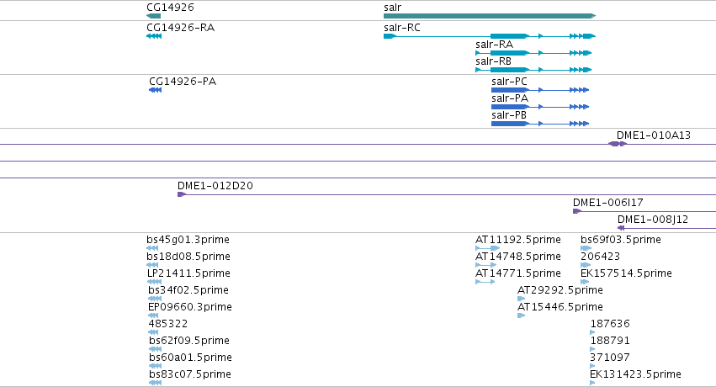Click the AT15446.5prime EST arrow glyph
Image resolution: width=716 pixels, height=387 pixels.
tap(521, 315)
